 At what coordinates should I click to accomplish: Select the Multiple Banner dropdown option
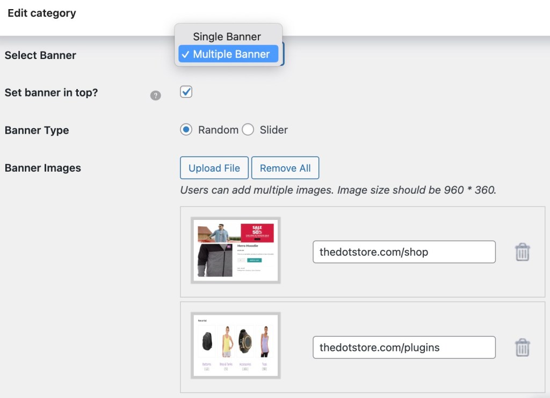click(x=228, y=54)
